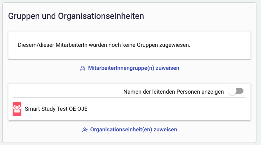This screenshot has height=145, width=261.
Task: Click the white knob of the toggle switch
Action: tap(232, 92)
